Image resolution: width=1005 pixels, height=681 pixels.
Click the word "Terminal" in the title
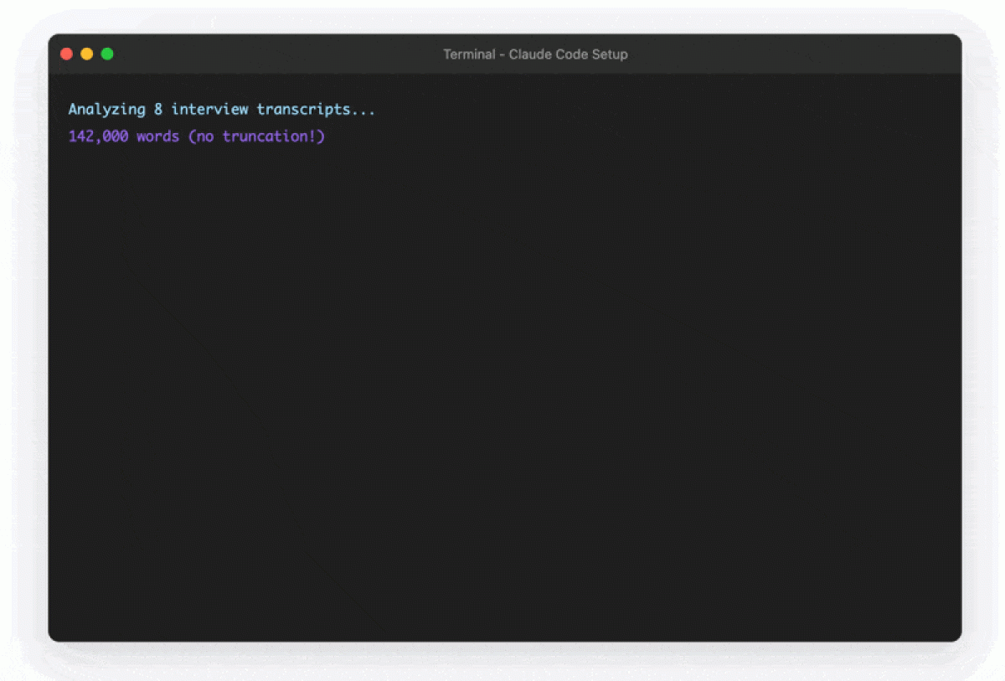(x=469, y=54)
